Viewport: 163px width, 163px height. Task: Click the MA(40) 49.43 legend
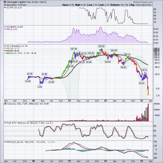[x=12, y=51]
